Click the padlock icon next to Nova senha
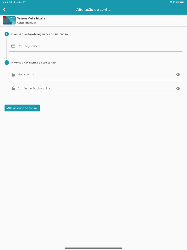 [13, 75]
